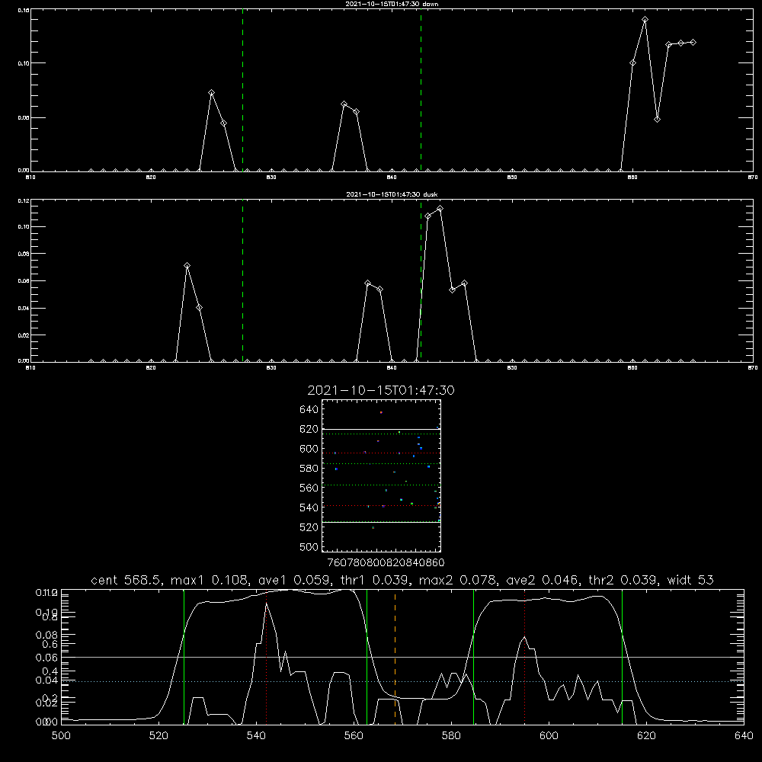The width and height of the screenshot is (762, 762).
Task: Click the bottom plot y-axis label "0.06"
Action: point(46,658)
